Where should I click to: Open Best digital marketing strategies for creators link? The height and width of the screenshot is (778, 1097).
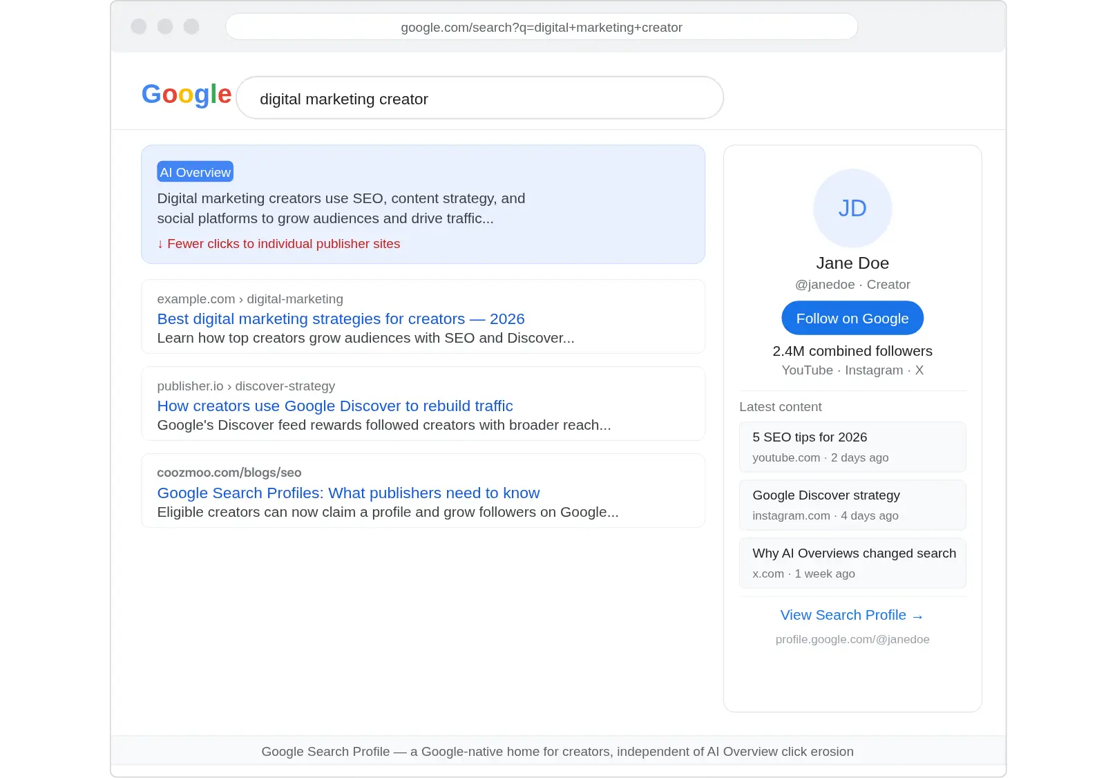coord(341,319)
